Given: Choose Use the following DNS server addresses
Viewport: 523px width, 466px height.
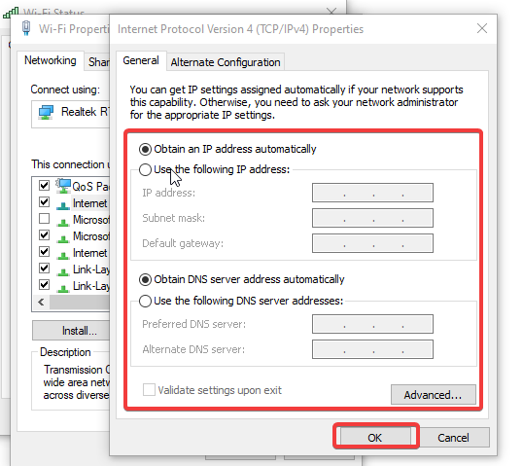Looking at the screenshot, I should 241,301.
